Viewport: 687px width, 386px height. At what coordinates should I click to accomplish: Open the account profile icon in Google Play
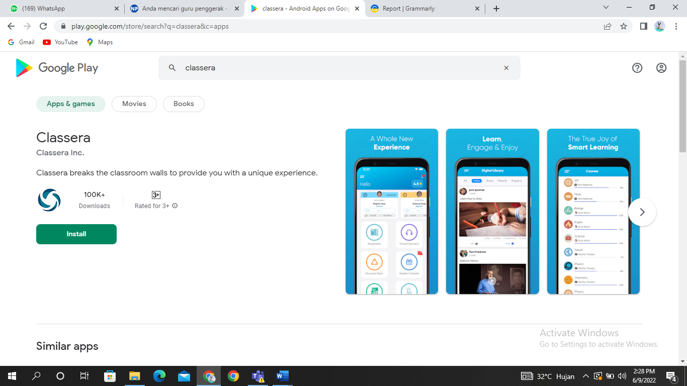point(661,68)
